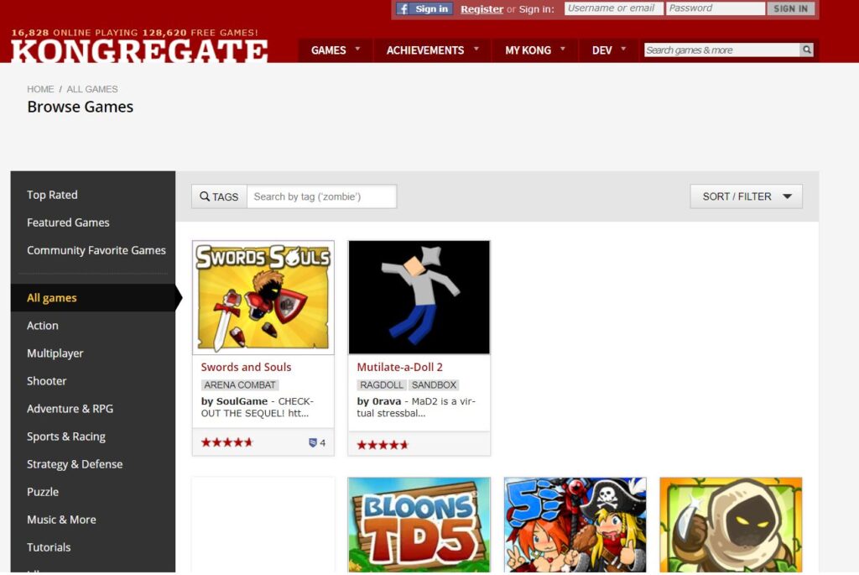Focus the Username or email field
This screenshot has width=859, height=575.
click(613, 8)
